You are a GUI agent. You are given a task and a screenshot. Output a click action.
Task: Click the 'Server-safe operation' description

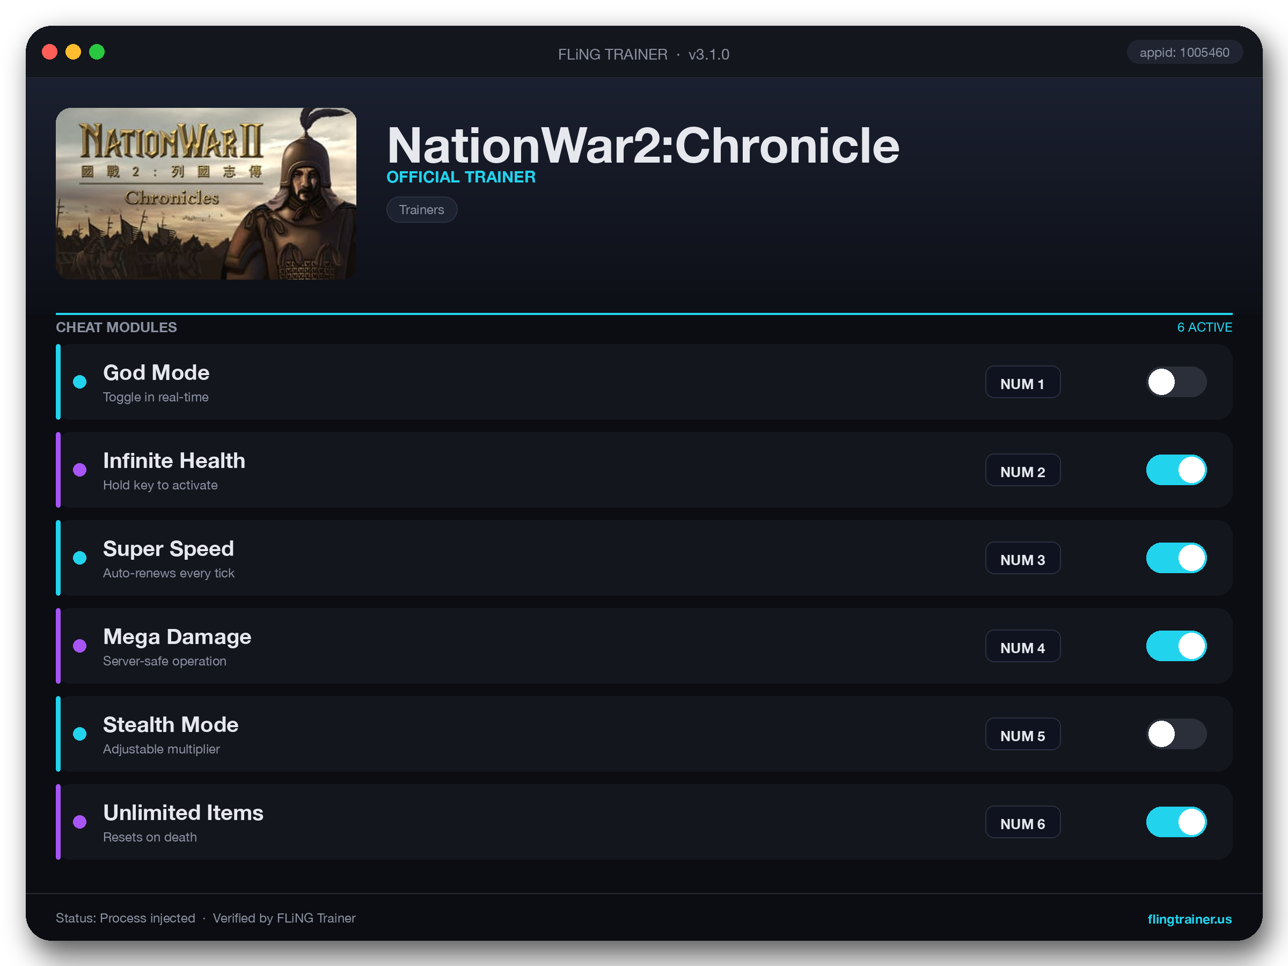click(x=165, y=661)
